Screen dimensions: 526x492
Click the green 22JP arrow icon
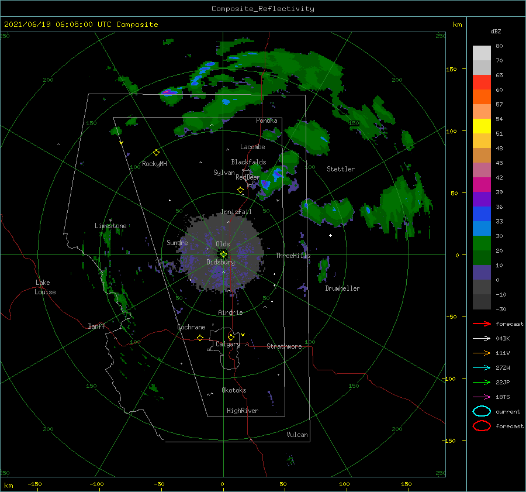tap(482, 382)
